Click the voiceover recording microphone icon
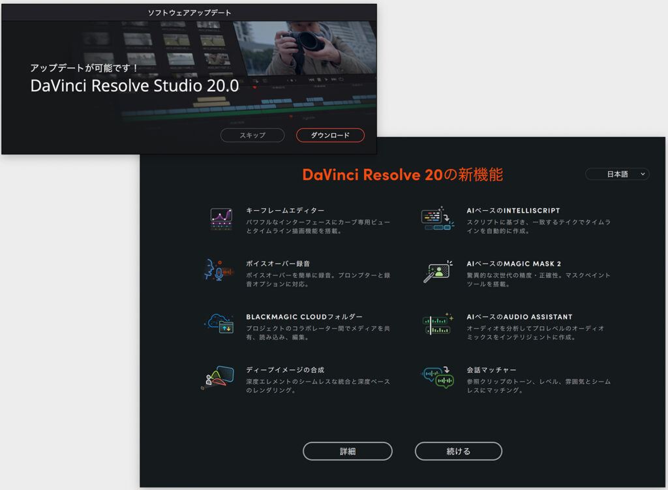 coord(219,271)
